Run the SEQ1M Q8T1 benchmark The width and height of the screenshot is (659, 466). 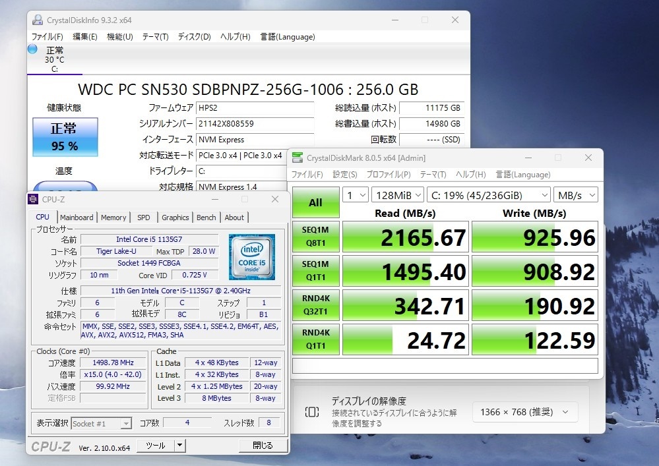[x=315, y=237]
